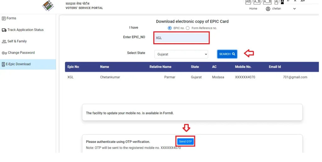
Task: Click the XXXXXX4070 mobile number cell
Action: pyautogui.click(x=245, y=77)
